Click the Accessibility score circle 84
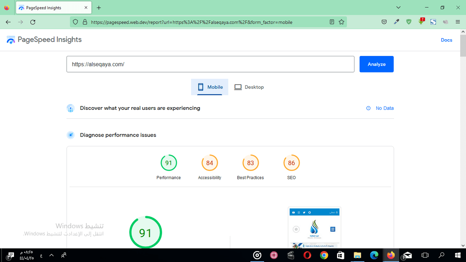Viewport: 466px width, 262px height. click(210, 163)
